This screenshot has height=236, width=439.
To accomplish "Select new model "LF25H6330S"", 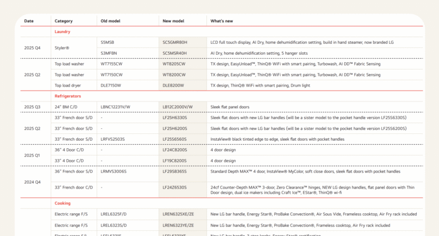I will (x=175, y=118).
